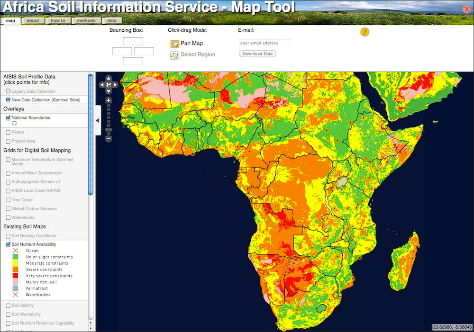Reset map to full extent globe icon

tap(109, 85)
